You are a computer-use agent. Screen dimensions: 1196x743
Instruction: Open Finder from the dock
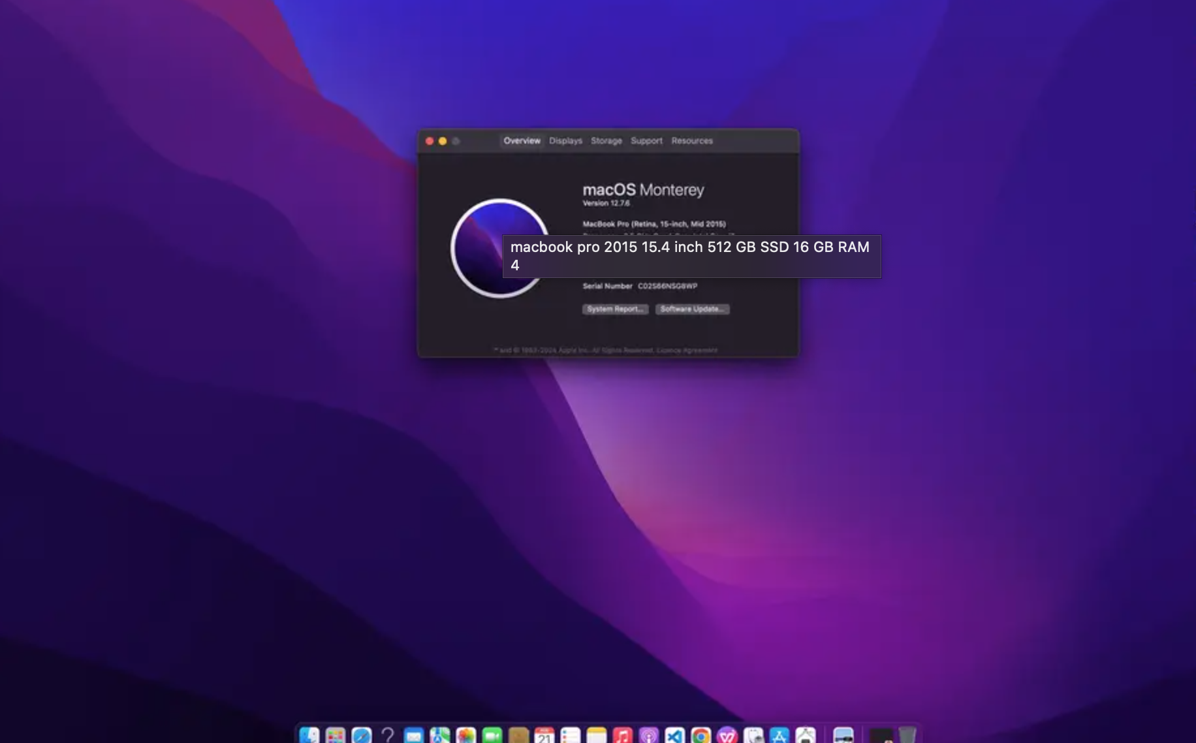coord(309,735)
